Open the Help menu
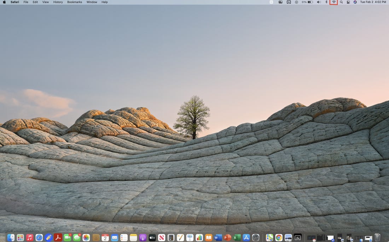Viewport: 389px width, 242px height. point(104,2)
